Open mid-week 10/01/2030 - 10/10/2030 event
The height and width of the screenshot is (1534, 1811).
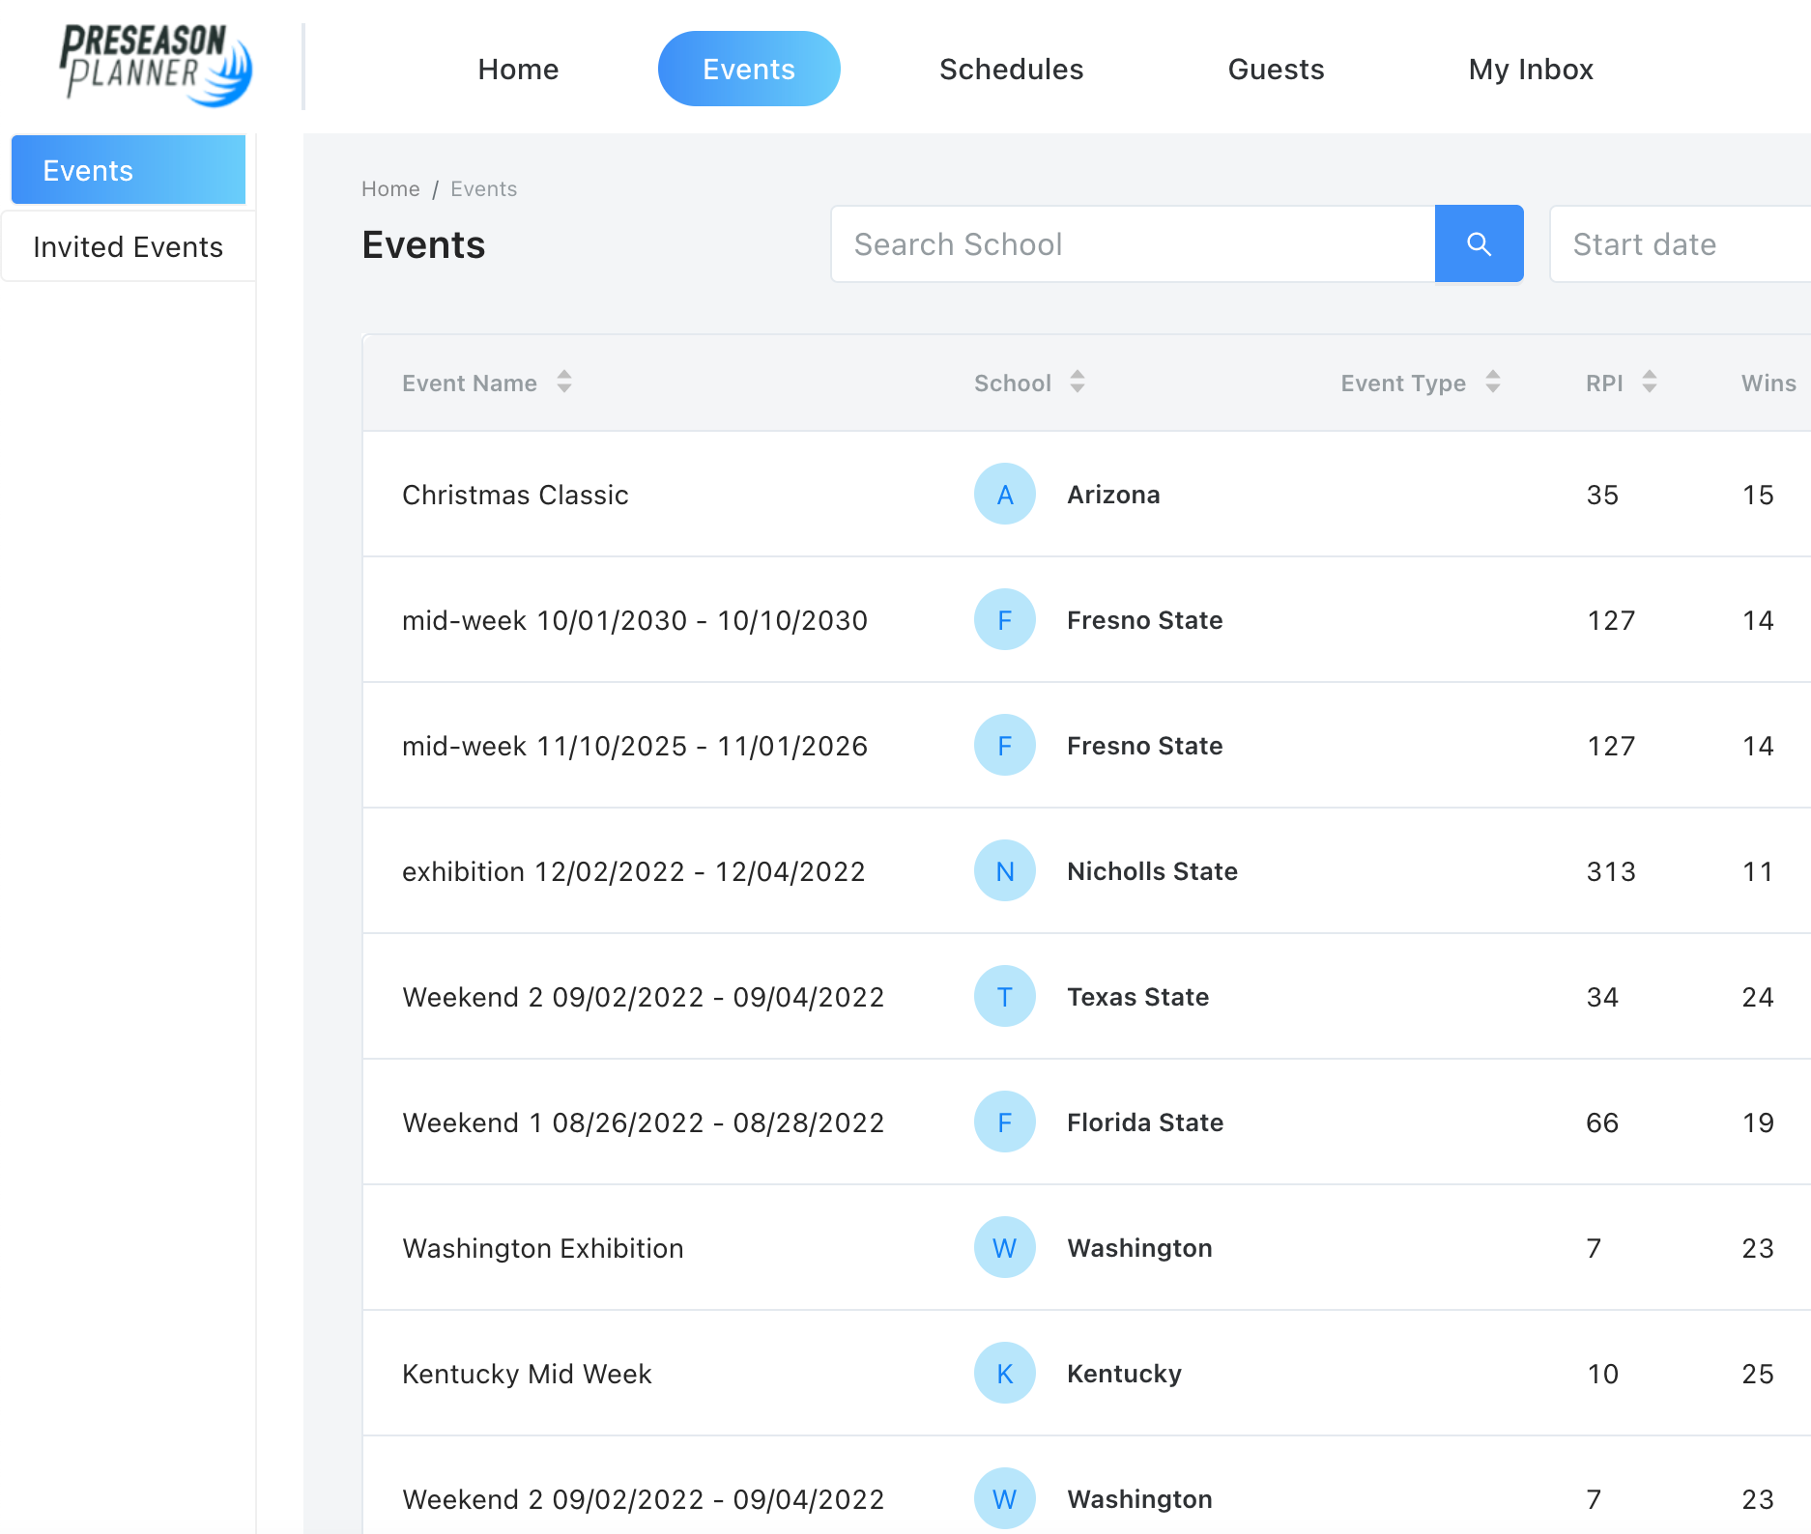point(635,620)
